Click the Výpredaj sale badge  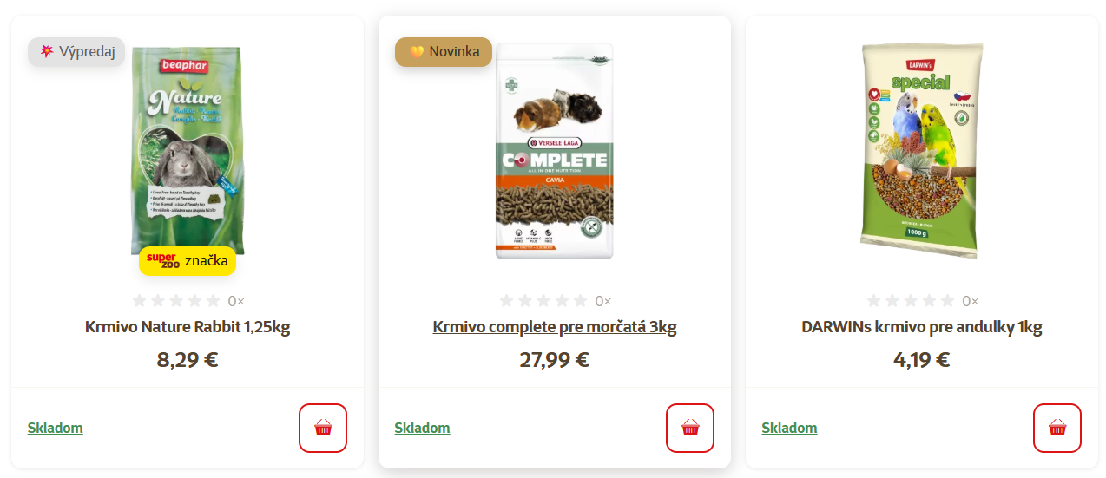pyautogui.click(x=76, y=52)
